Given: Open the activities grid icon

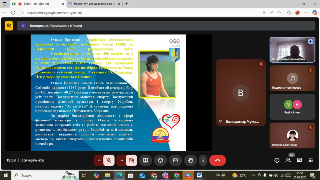Looking at the screenshot, I should click(x=310, y=160).
